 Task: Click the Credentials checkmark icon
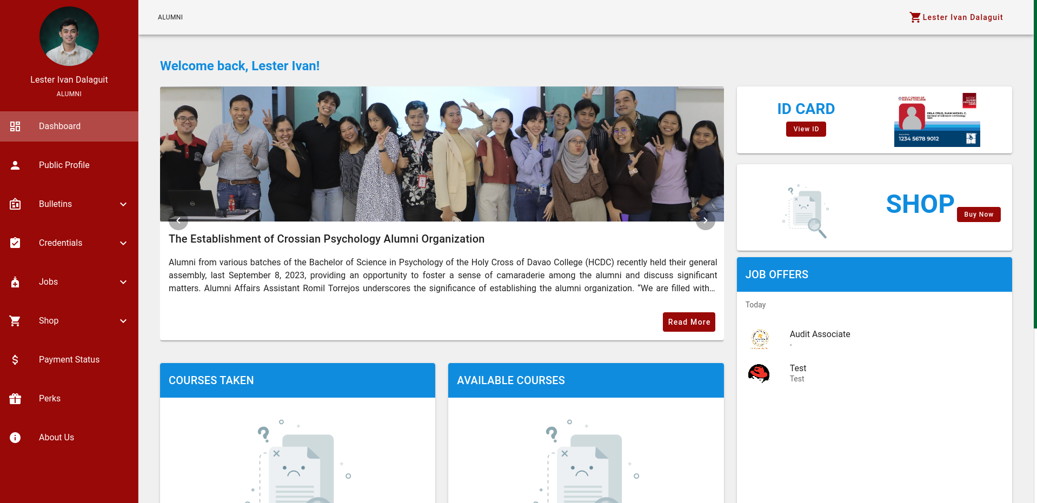click(15, 243)
